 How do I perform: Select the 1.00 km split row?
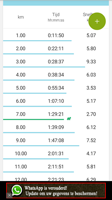click(x=56, y=35)
